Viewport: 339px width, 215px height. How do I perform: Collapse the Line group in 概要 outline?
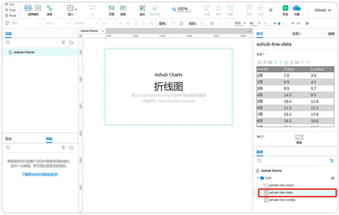[258, 178]
